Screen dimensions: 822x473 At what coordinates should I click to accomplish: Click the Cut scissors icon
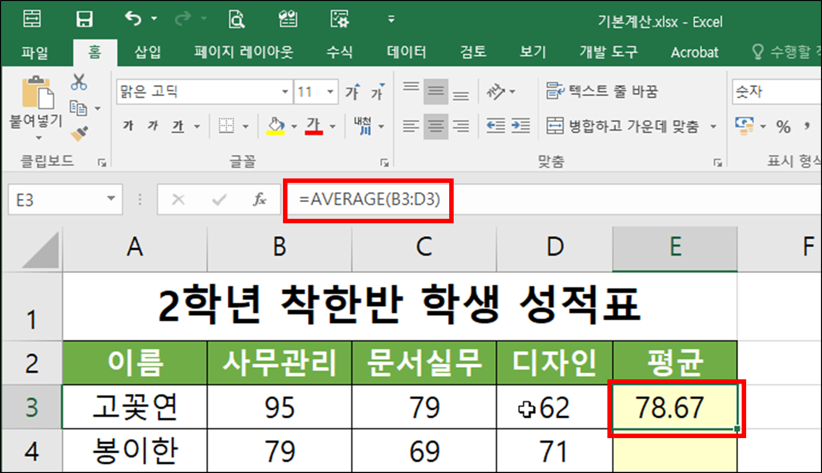click(78, 81)
